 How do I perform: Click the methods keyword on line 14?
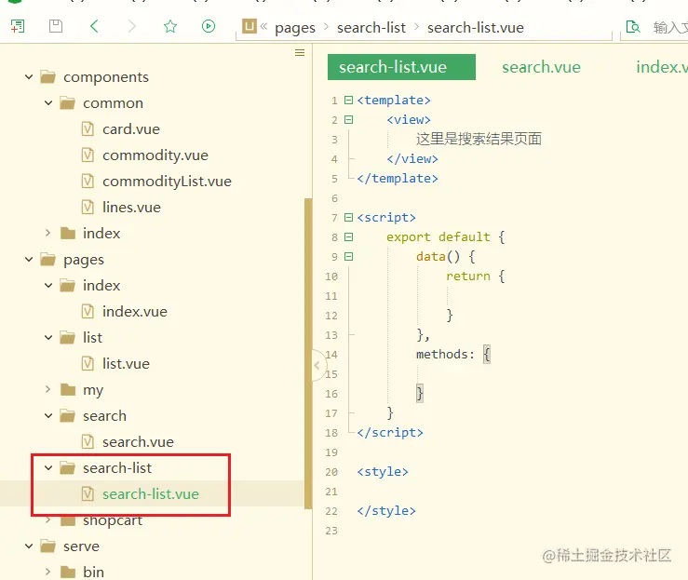(441, 355)
